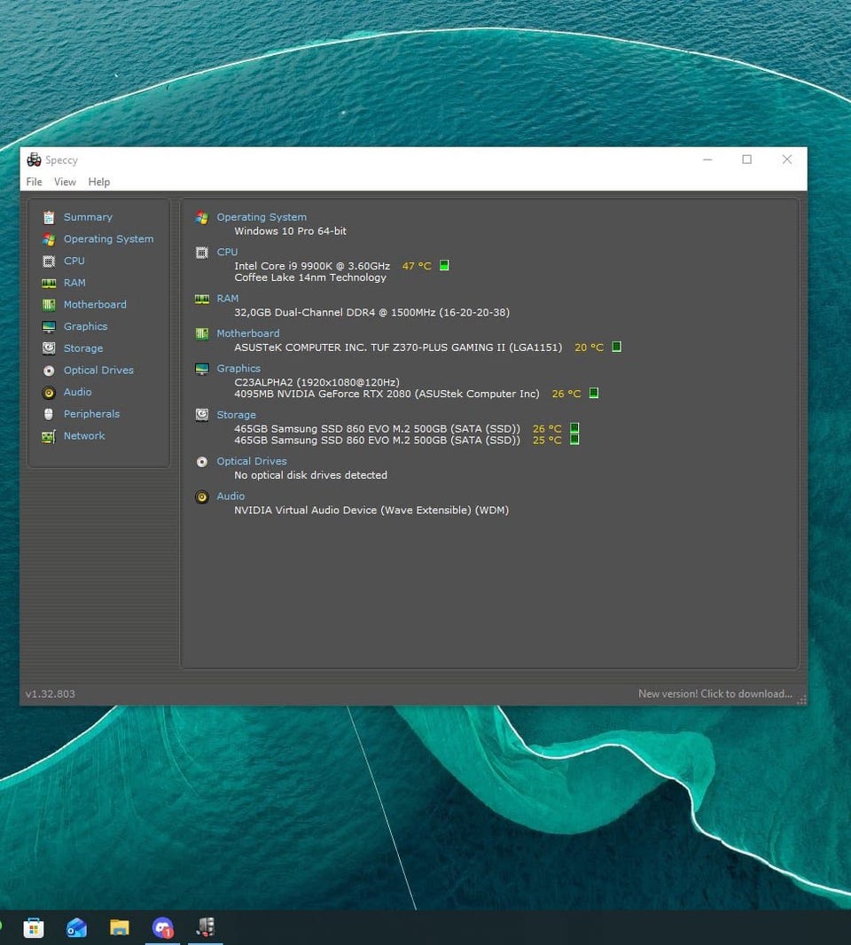
Task: Click the Storage heading in summary panel
Action: 236,415
